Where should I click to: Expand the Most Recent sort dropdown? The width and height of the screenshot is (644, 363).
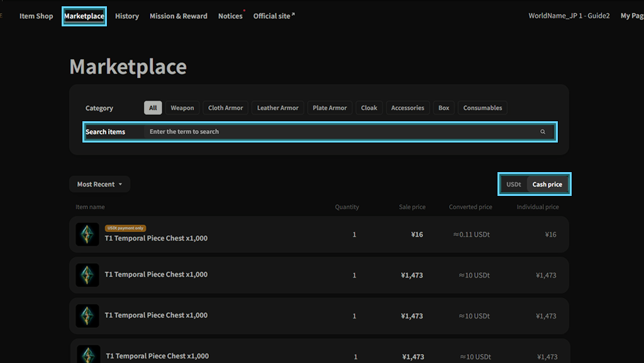99,185
